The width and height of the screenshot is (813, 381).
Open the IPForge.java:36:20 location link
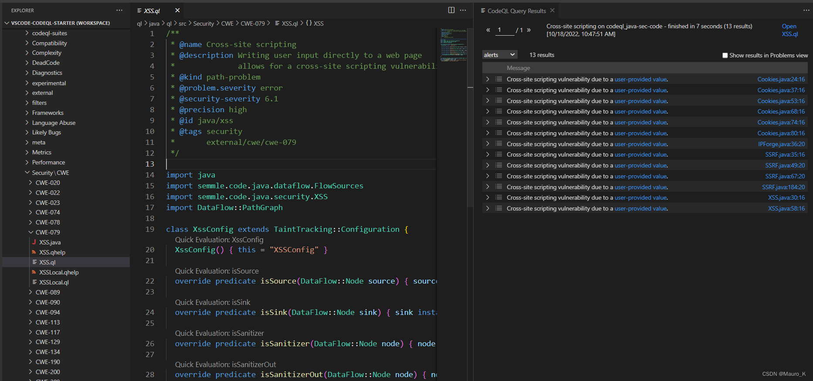point(781,144)
